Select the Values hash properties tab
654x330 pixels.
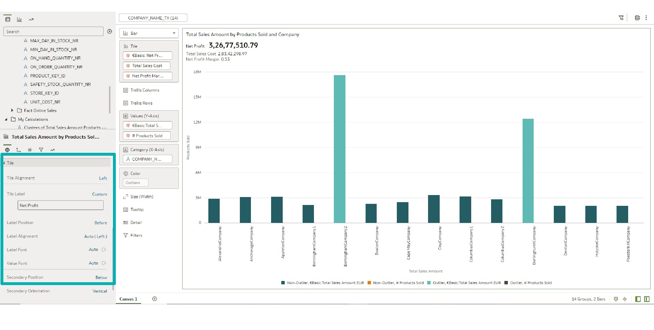pyautogui.click(x=30, y=150)
